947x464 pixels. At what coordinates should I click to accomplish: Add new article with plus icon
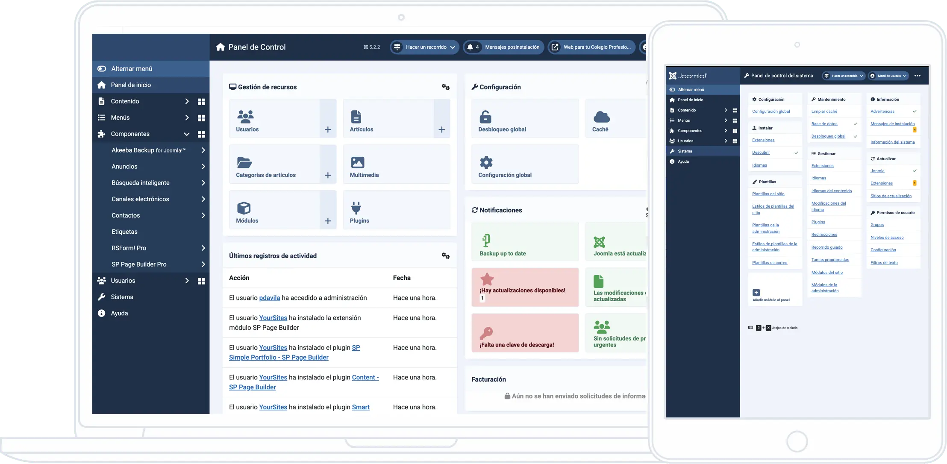pos(441,129)
